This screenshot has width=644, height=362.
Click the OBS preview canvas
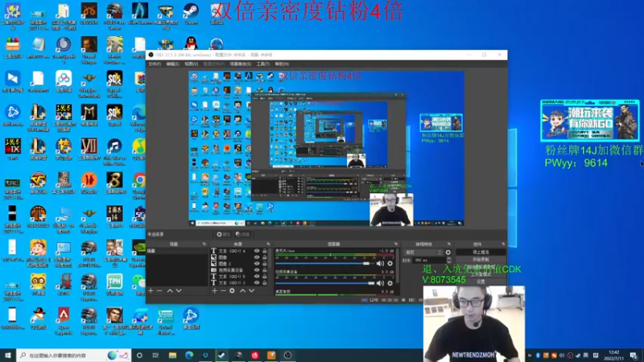pyautogui.click(x=327, y=149)
